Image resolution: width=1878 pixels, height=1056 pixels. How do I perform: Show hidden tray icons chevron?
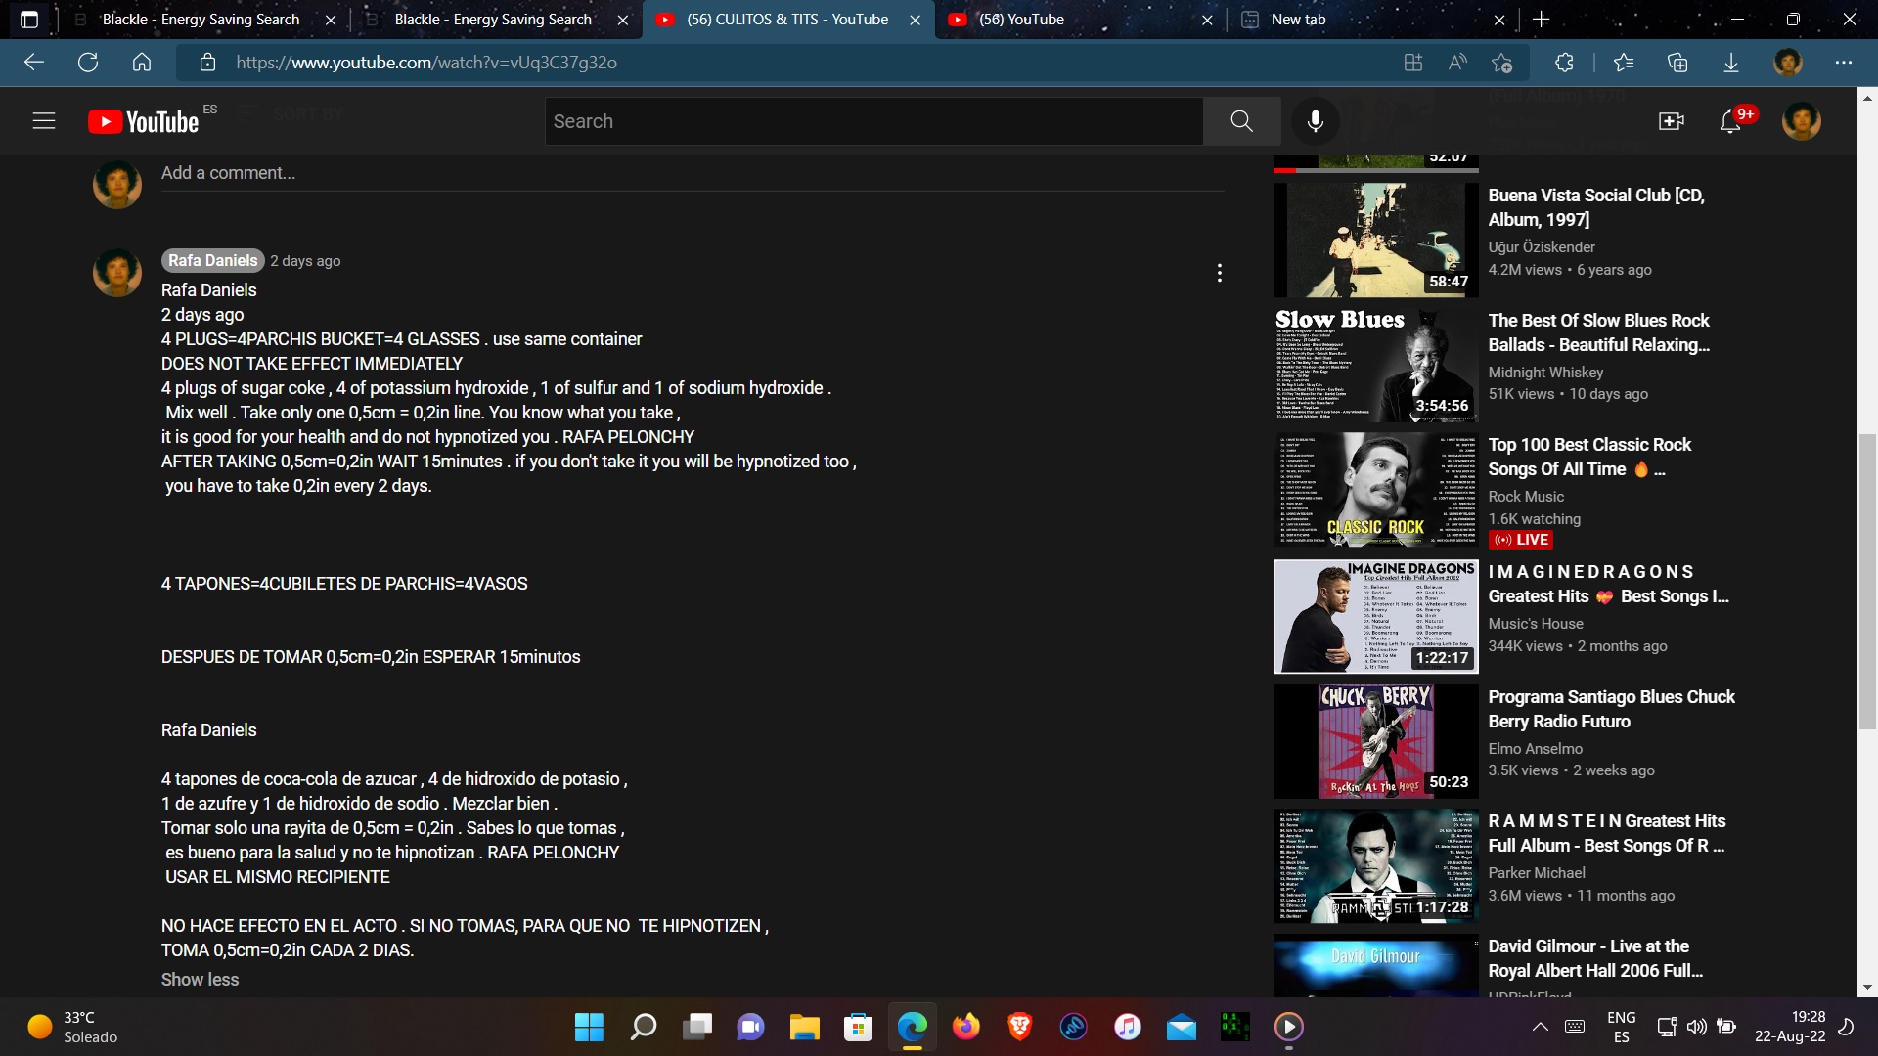[1540, 1027]
